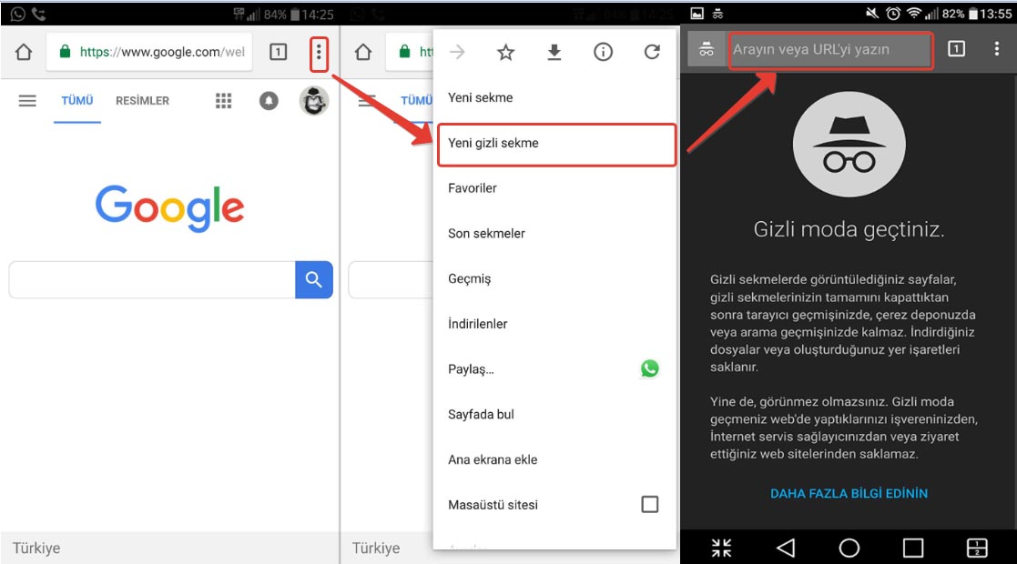Screen dimensions: 1017x564
Task: Open the Google account profile avatar
Action: coord(313,101)
